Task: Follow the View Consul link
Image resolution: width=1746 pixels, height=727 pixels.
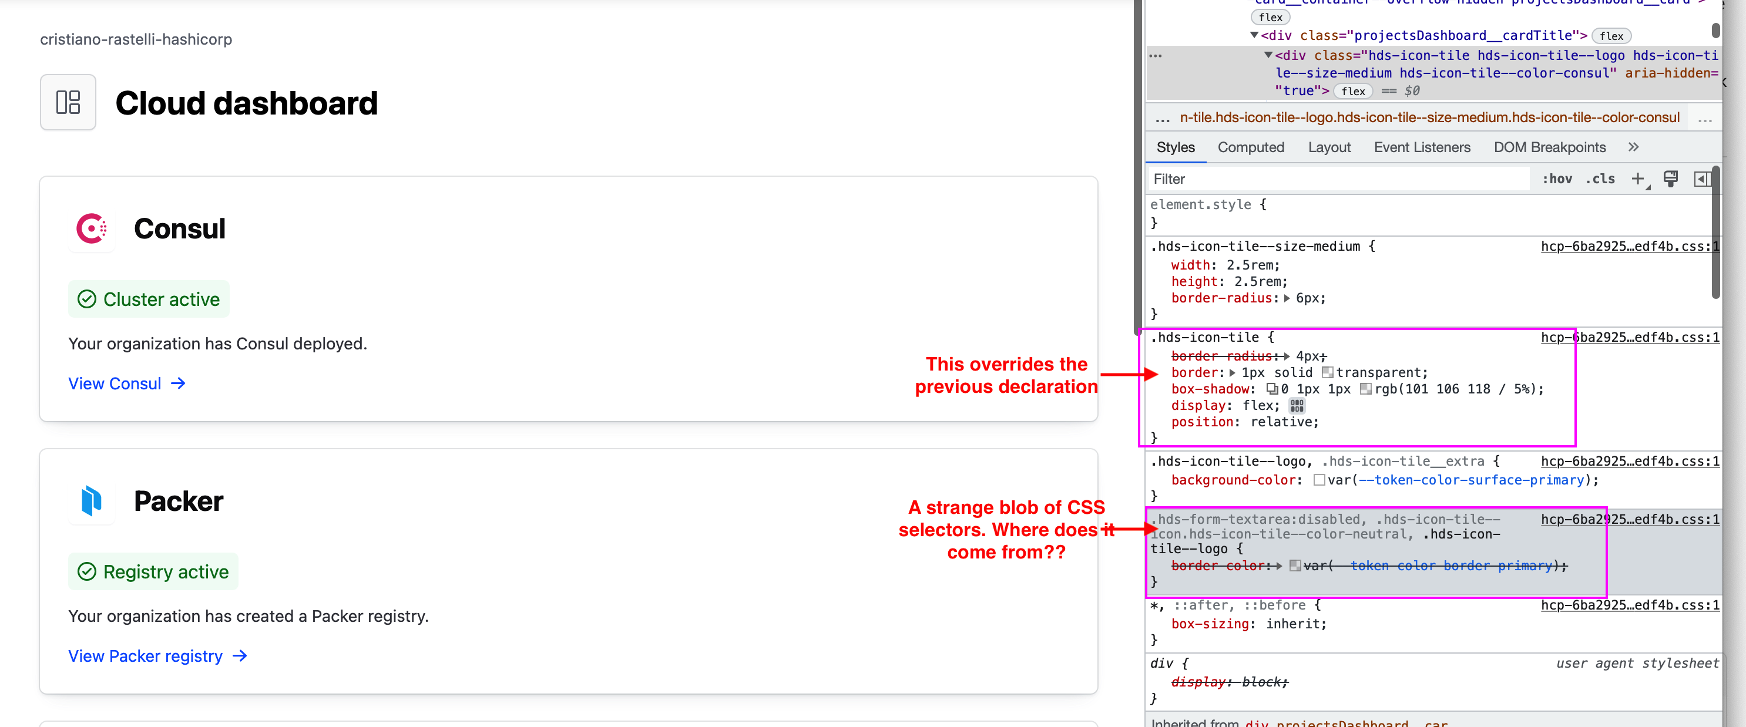Action: (x=116, y=383)
